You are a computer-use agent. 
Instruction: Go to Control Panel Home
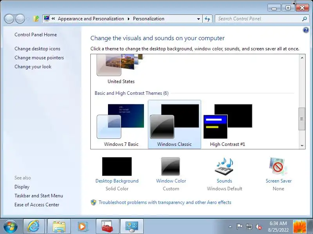tap(36, 35)
